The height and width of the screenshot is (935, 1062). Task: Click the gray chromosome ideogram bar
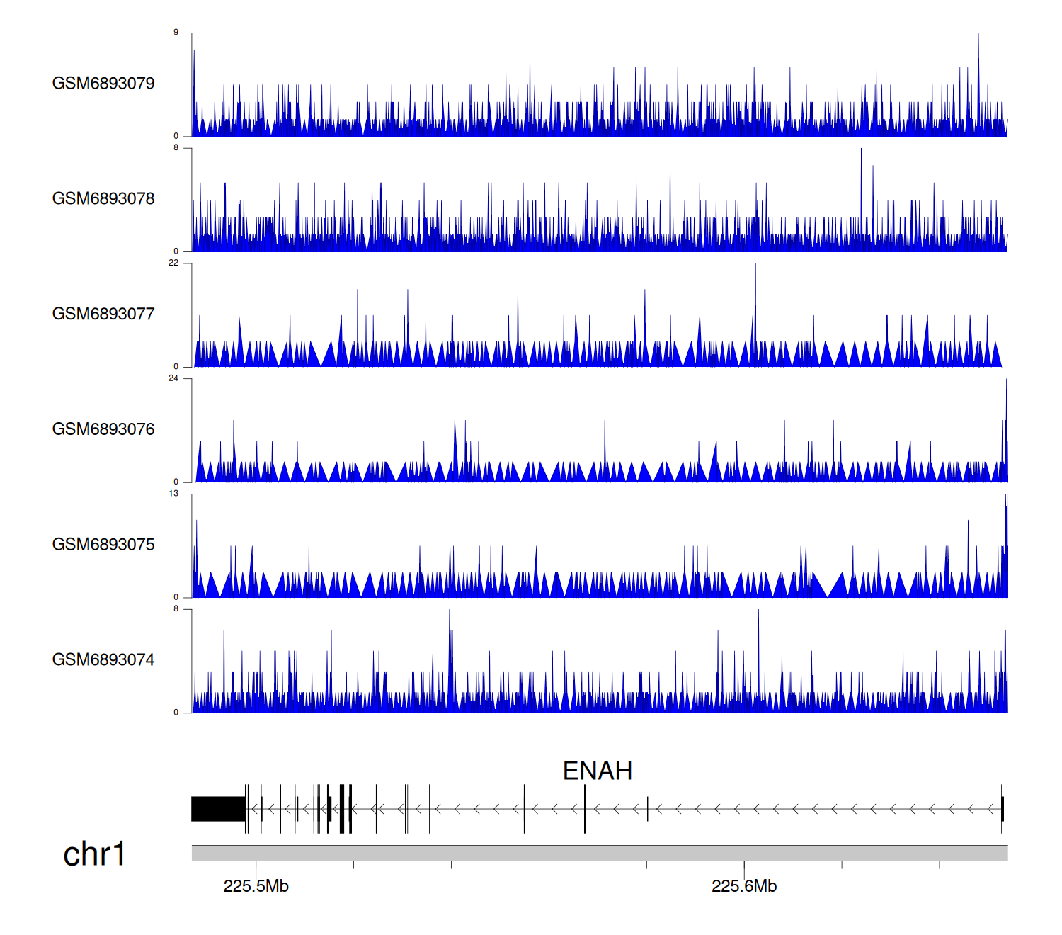click(x=599, y=853)
